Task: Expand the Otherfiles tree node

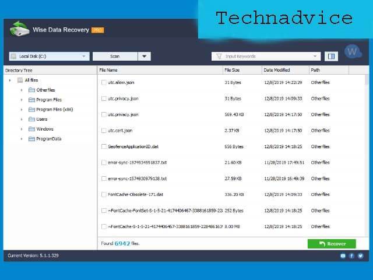Action: 22,90
